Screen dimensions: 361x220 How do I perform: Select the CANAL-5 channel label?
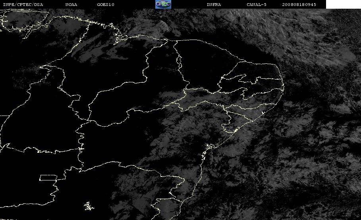[x=257, y=5]
